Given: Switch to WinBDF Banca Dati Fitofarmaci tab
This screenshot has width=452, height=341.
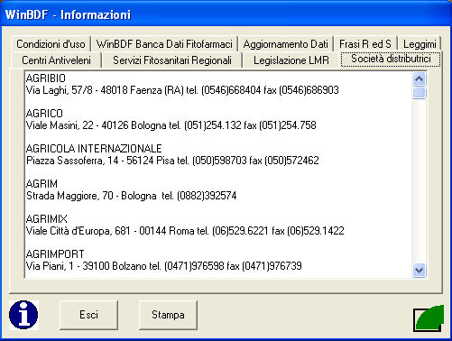Looking at the screenshot, I should tap(164, 44).
